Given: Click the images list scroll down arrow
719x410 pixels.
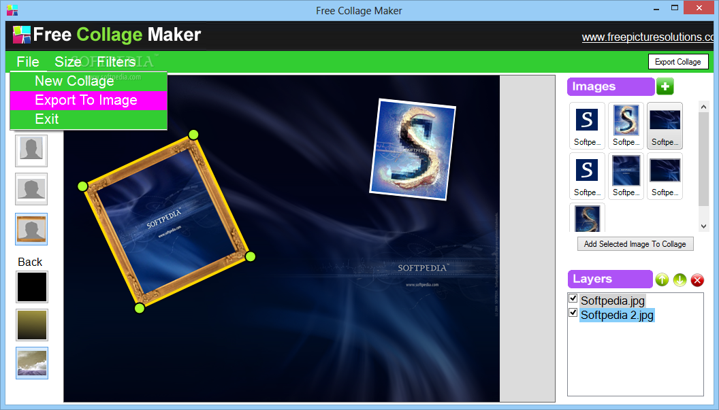Looking at the screenshot, I should click(703, 226).
